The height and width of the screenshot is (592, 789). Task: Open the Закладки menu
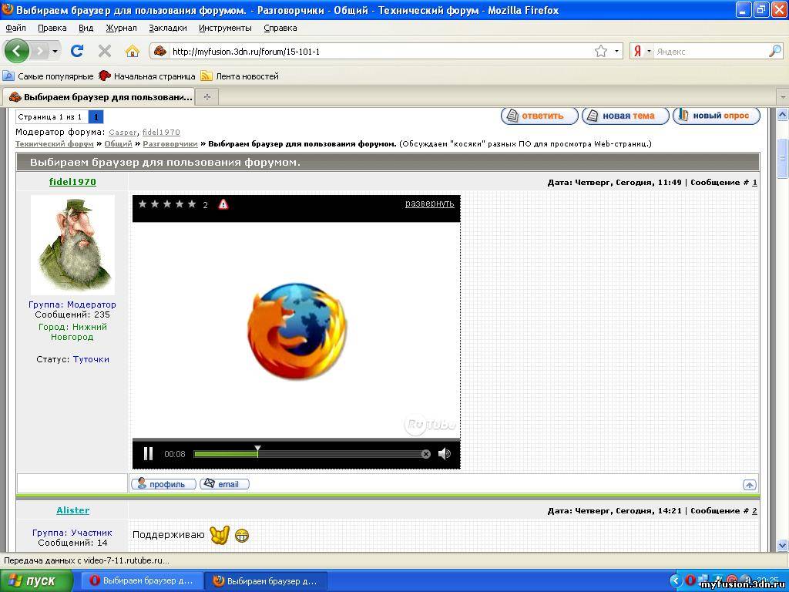point(168,29)
